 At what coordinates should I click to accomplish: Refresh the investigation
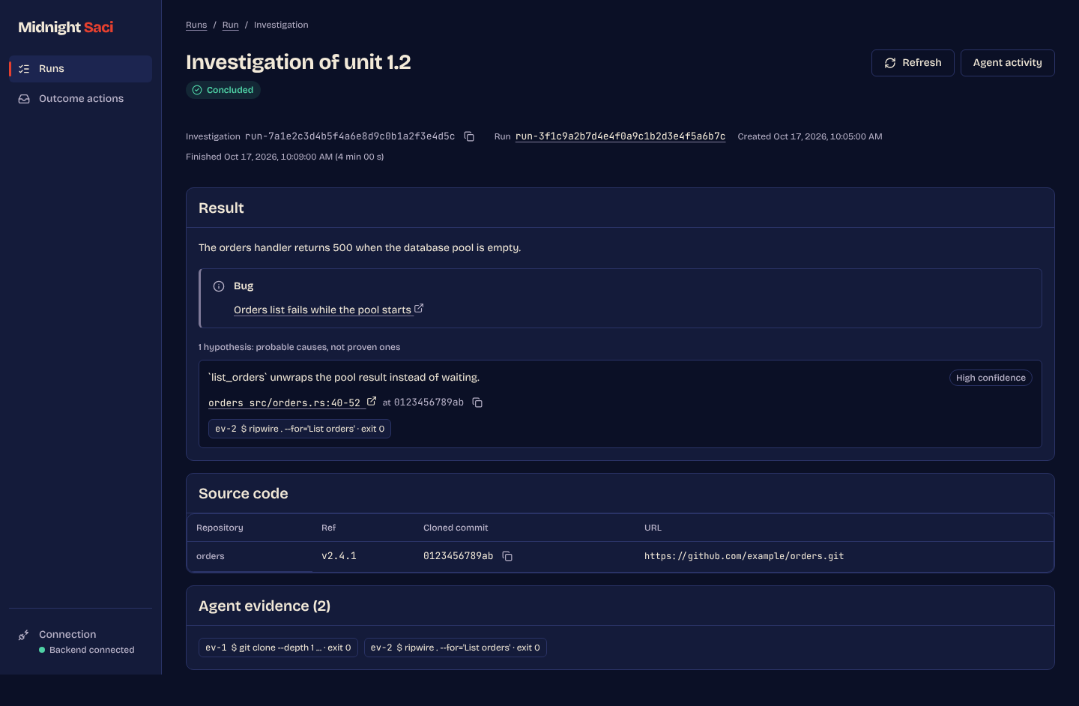[913, 63]
